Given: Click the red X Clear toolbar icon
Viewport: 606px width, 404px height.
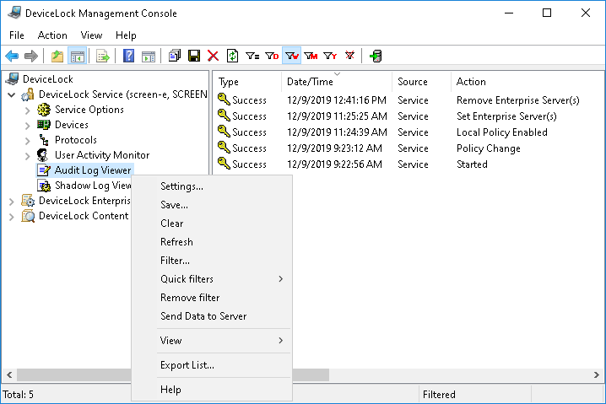Looking at the screenshot, I should pyautogui.click(x=213, y=57).
